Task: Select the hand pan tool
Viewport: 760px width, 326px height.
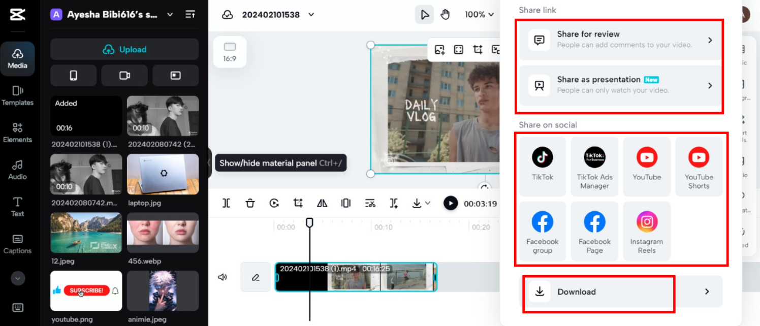Action: 445,14
